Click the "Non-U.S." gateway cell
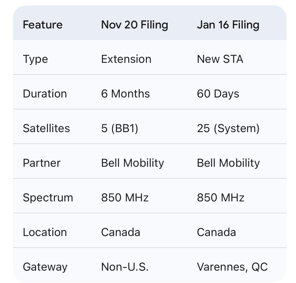The image size is (296, 283). pos(125,267)
